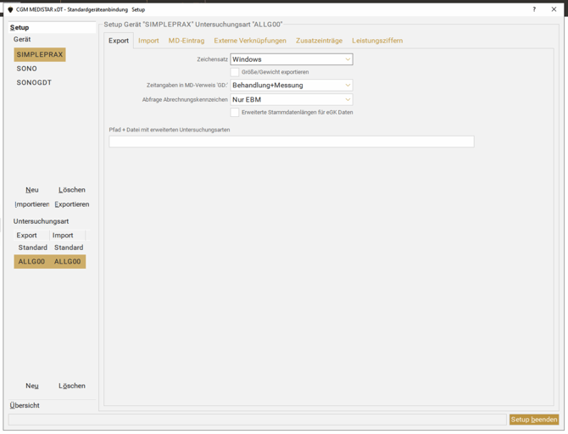Select the SIMPLEPRAX device
This screenshot has width=568, height=434.
[x=40, y=55]
